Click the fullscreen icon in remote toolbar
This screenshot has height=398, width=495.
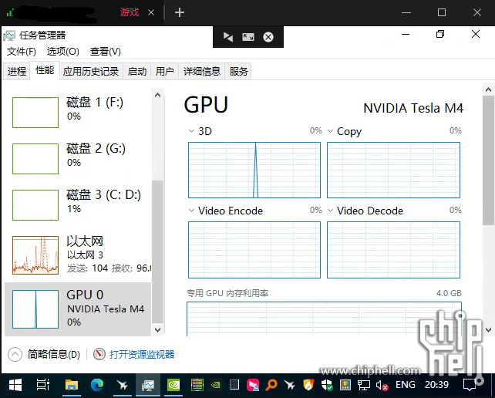coord(247,36)
